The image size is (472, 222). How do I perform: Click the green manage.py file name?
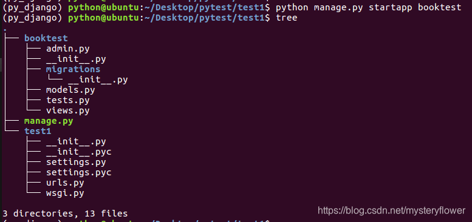49,121
